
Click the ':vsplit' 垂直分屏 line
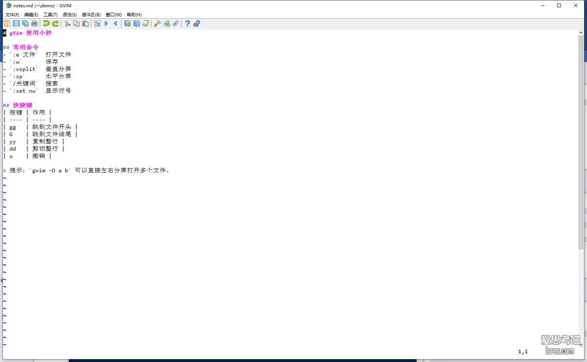click(37, 69)
